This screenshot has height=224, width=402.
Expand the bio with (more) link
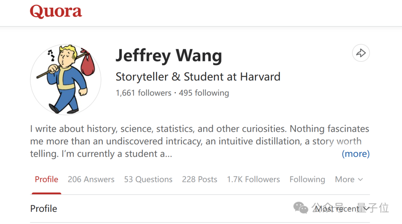(355, 154)
